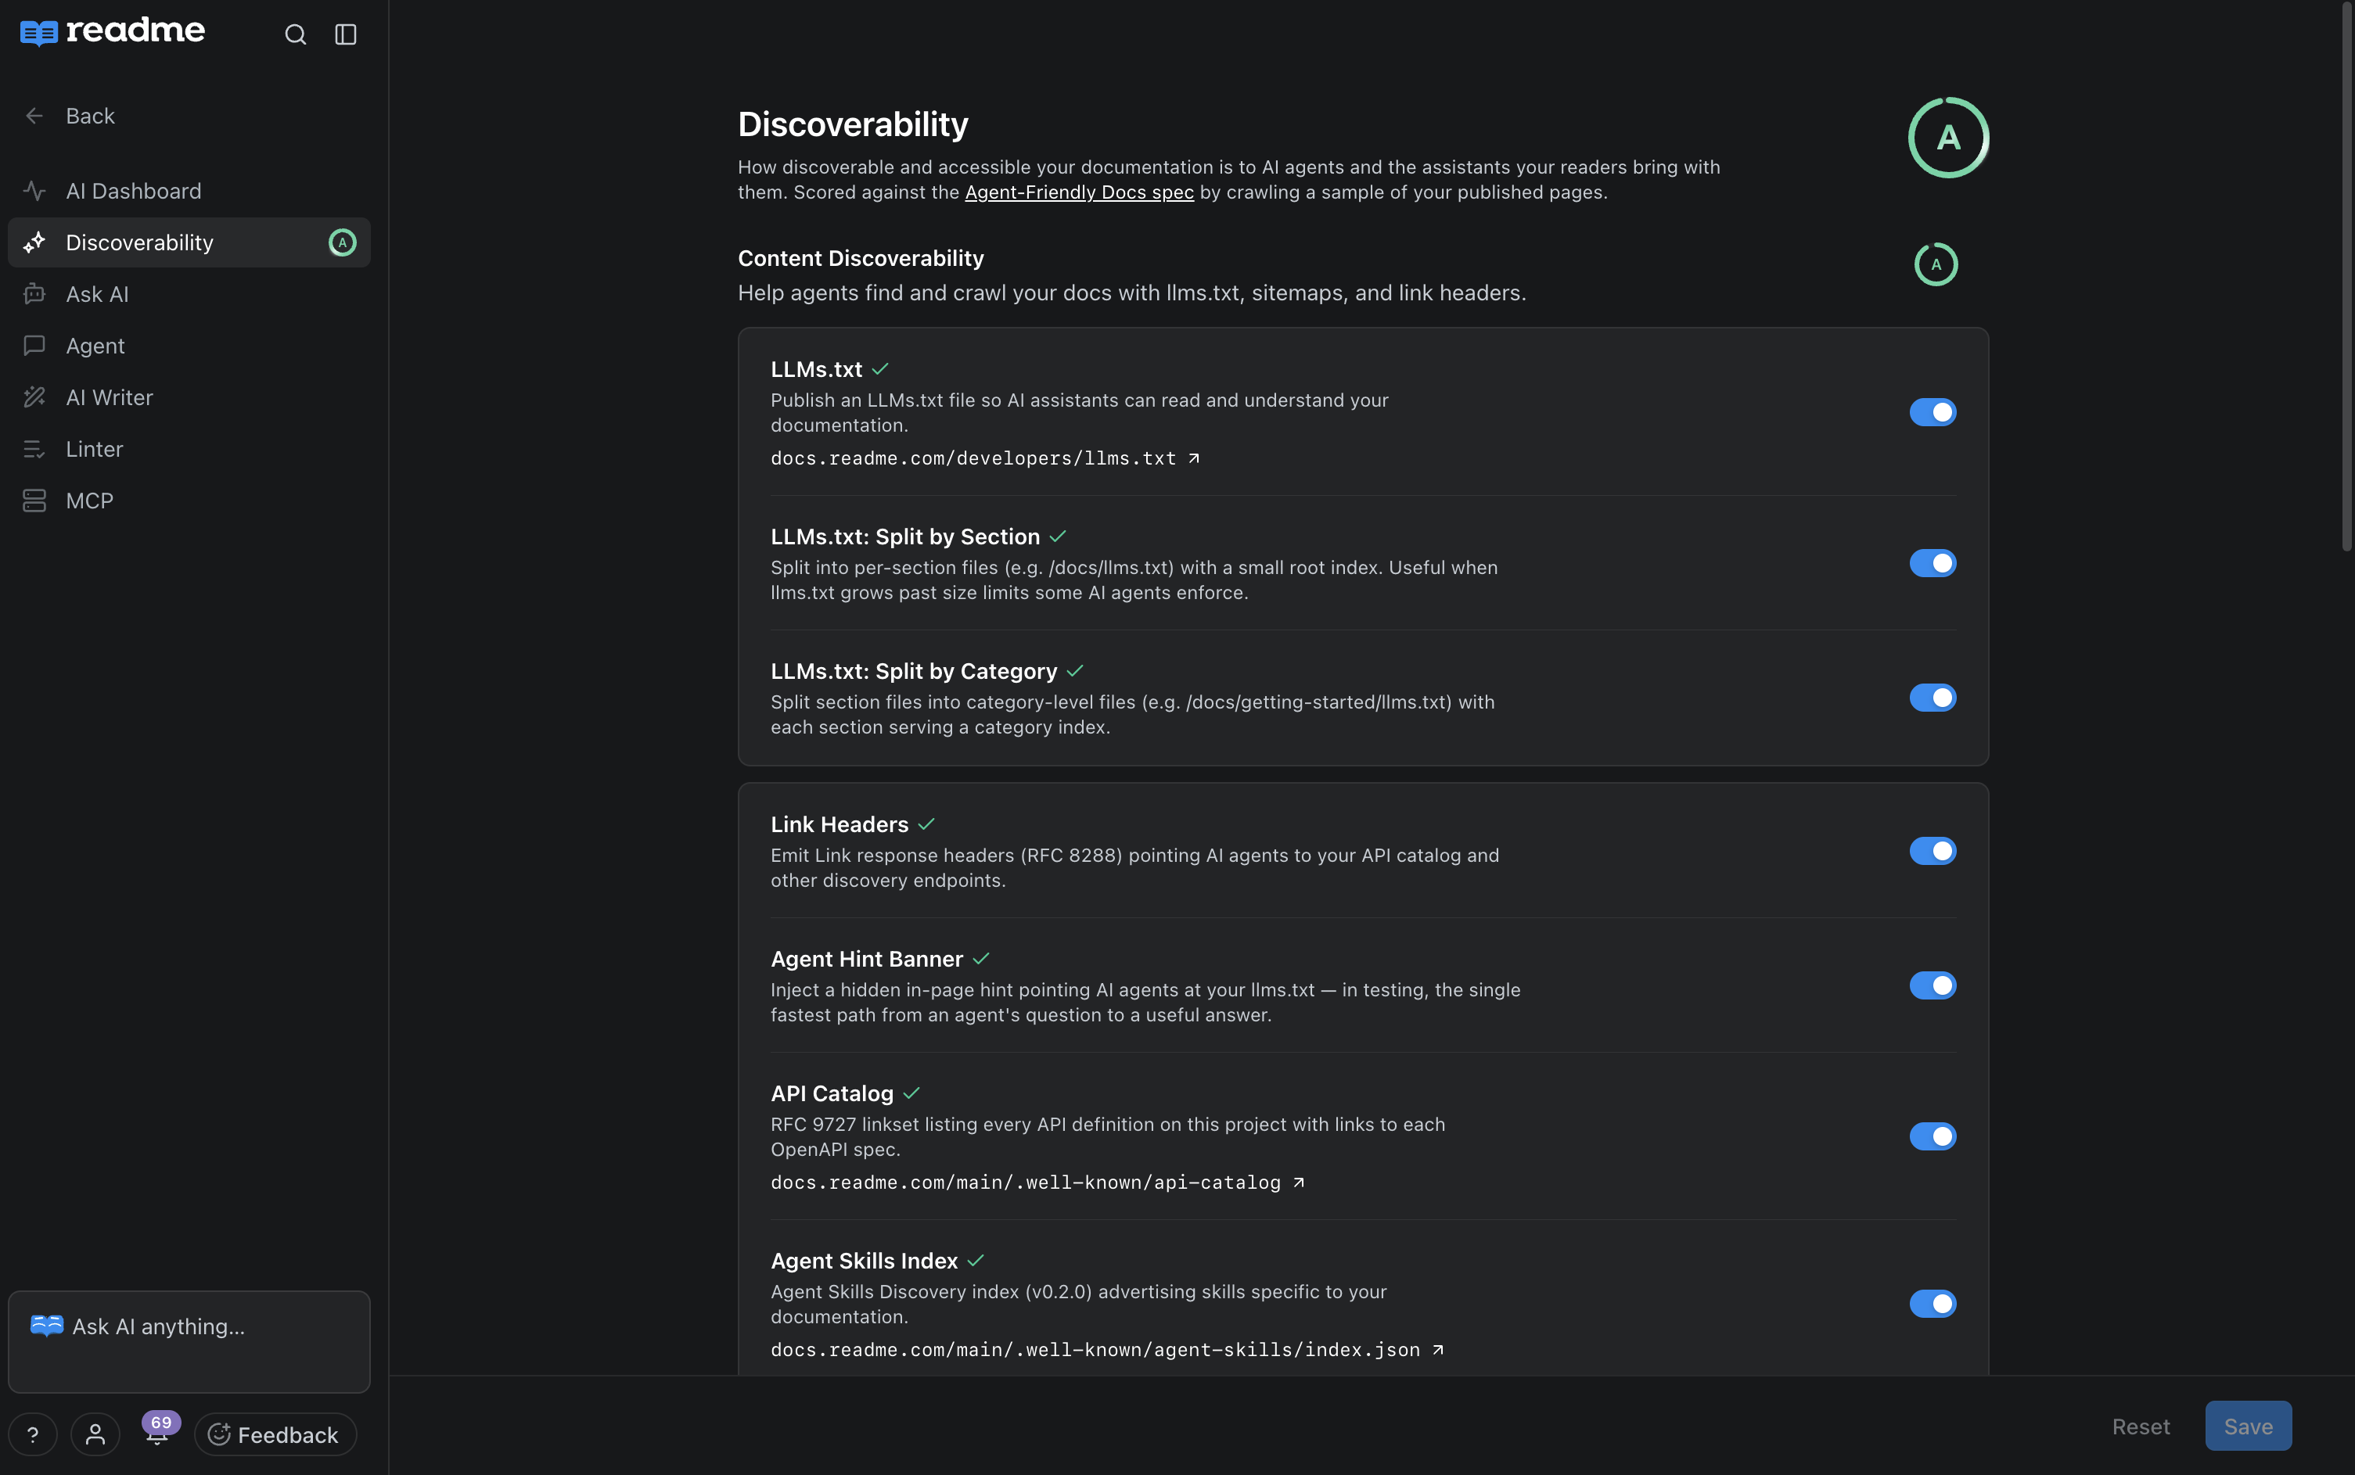Click the Content Discoverability grade badge

[x=1936, y=264]
